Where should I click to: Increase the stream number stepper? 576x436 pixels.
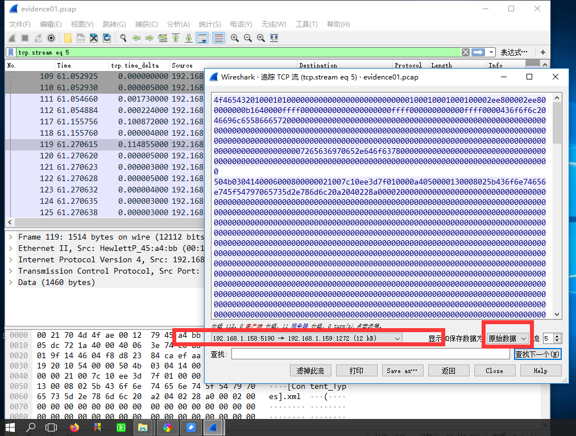click(557, 336)
